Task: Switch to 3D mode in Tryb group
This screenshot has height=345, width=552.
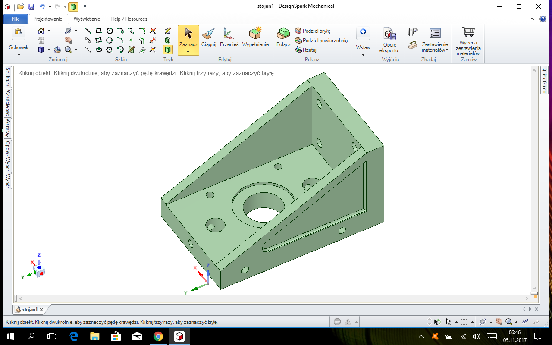Action: coord(168,50)
